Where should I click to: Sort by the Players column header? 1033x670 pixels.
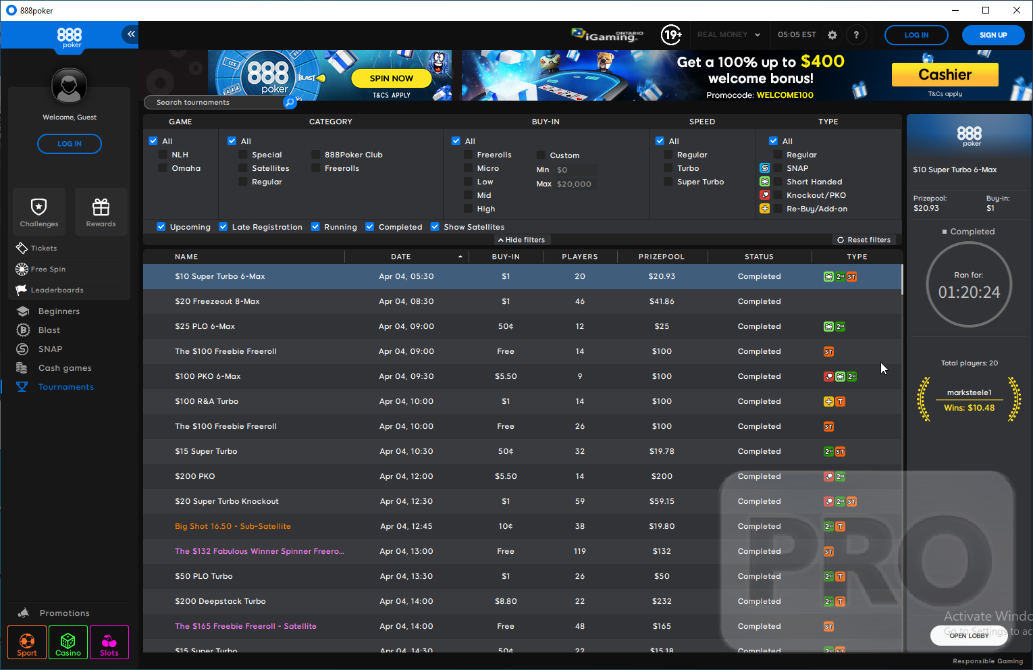[x=580, y=257]
